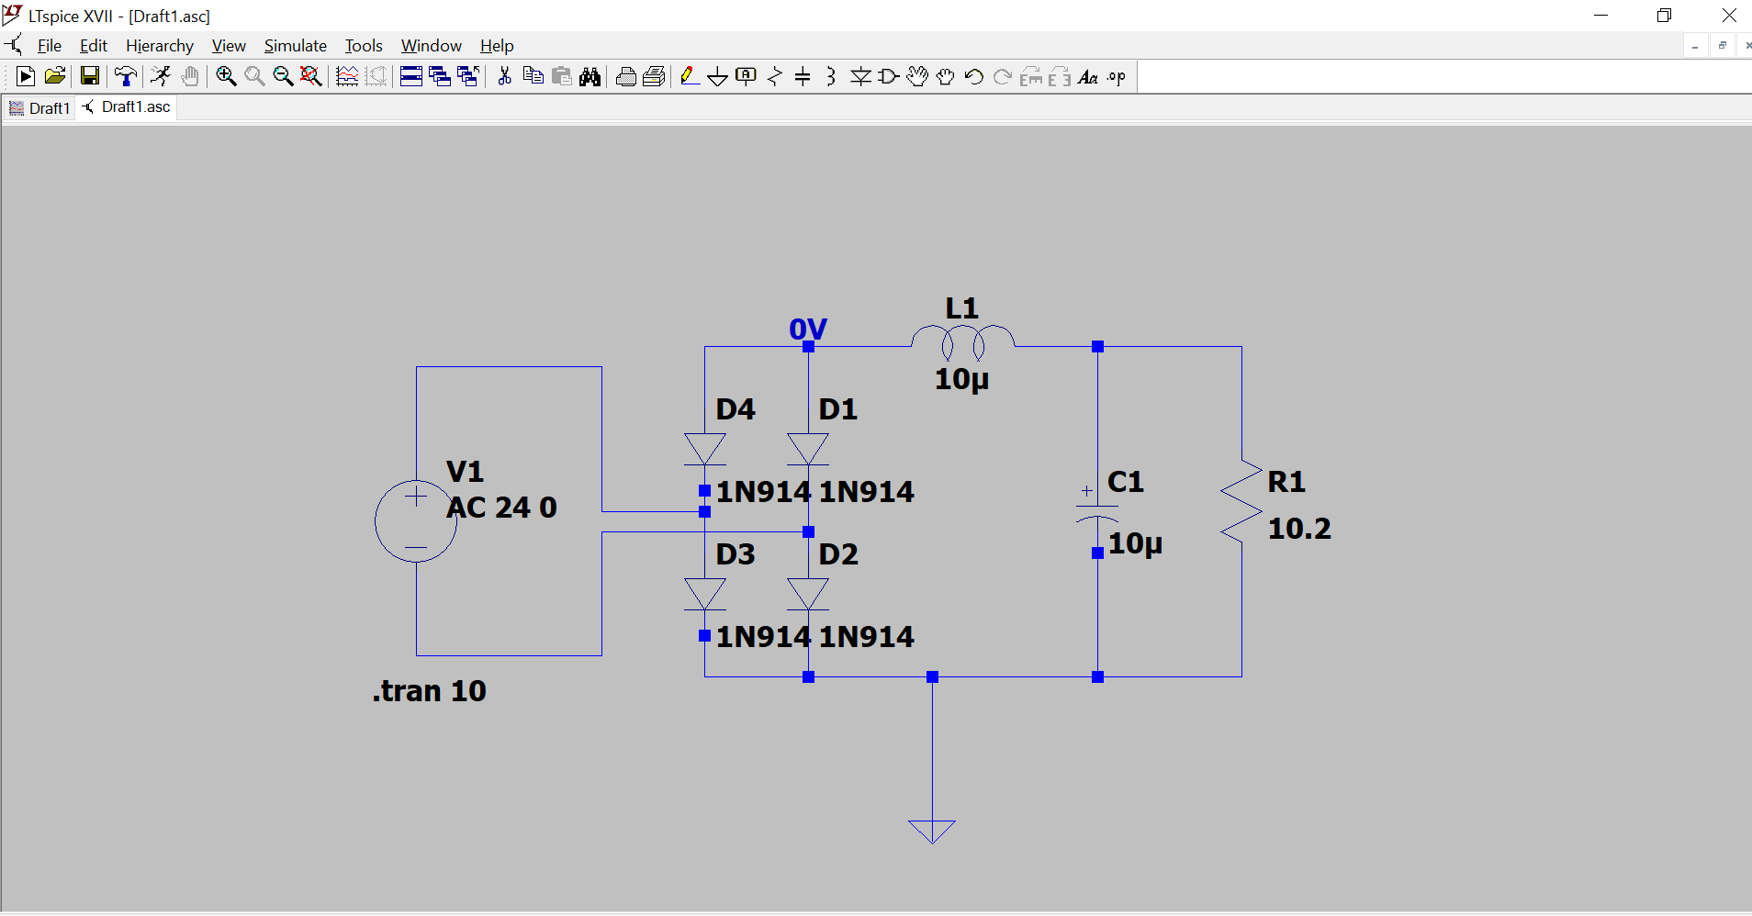Place a ground symbol
The width and height of the screenshot is (1752, 916).
(717, 76)
